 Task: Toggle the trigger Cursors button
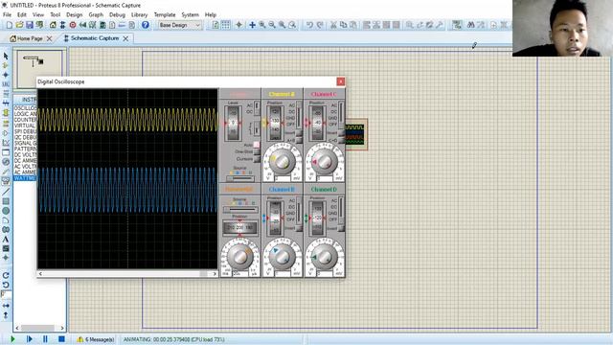pos(257,159)
